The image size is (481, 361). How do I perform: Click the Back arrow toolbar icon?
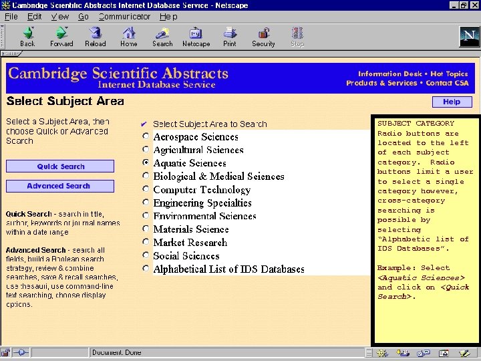coord(28,33)
